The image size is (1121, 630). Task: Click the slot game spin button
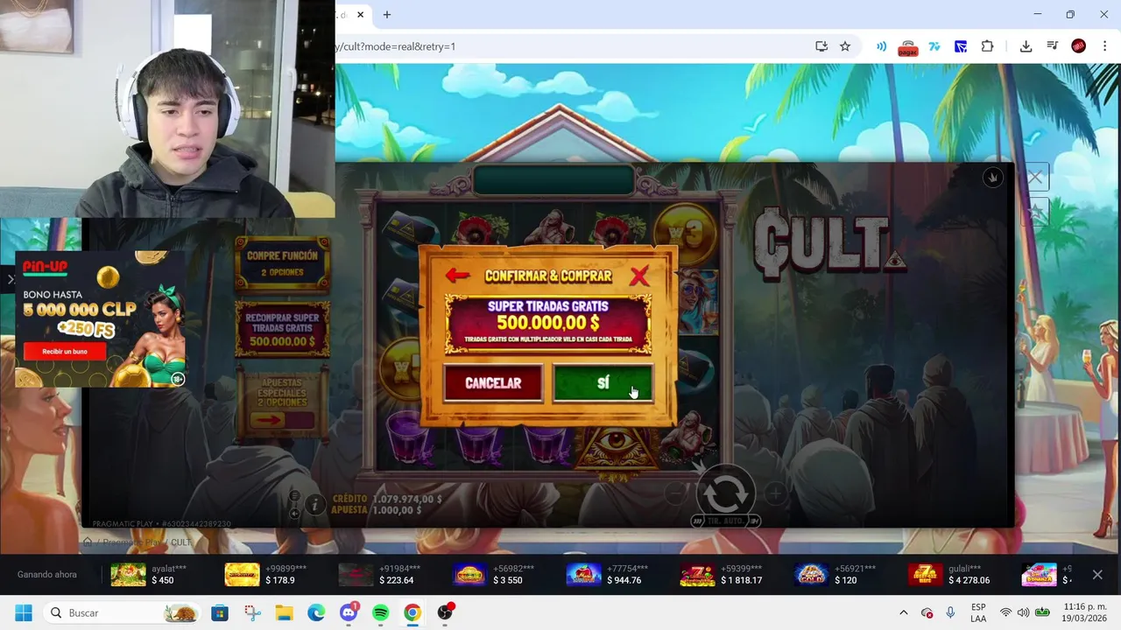point(725,494)
